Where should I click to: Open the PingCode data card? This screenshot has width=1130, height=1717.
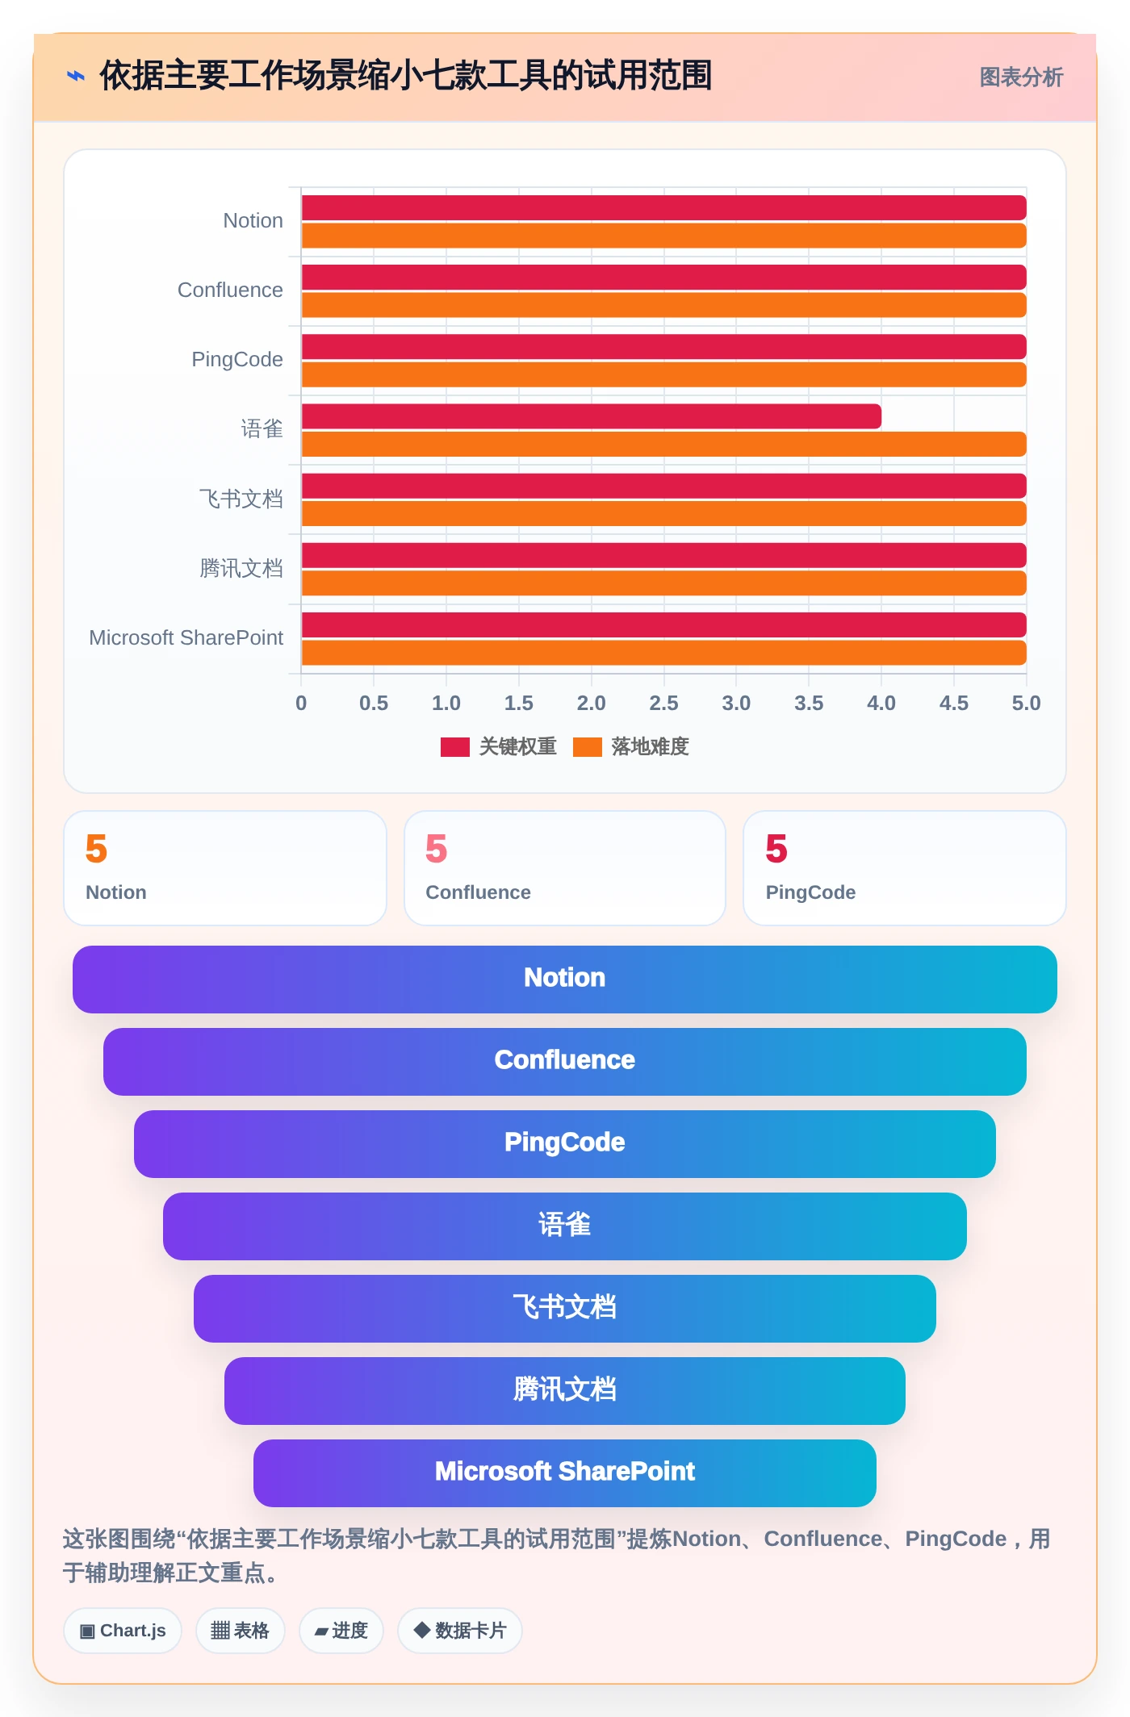click(x=905, y=868)
